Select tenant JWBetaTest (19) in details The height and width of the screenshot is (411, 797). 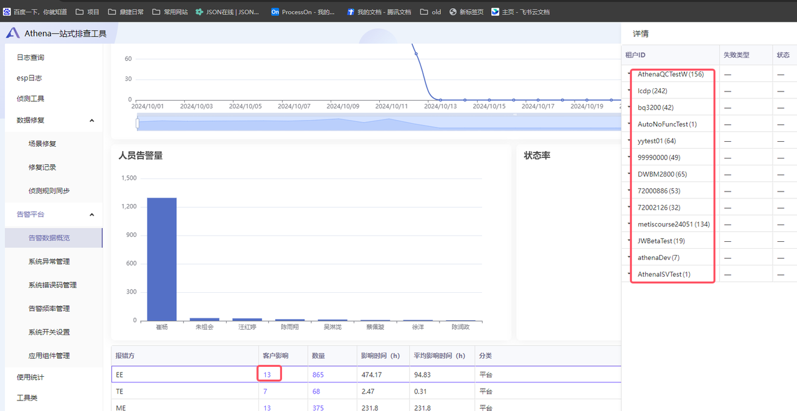(661, 241)
